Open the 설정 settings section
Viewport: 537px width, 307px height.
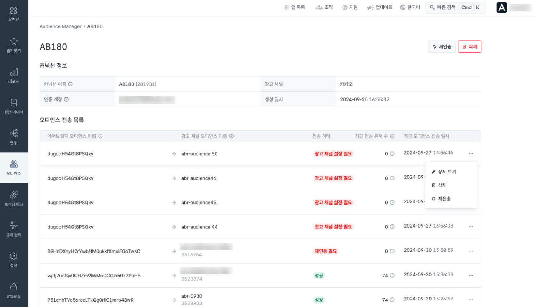pos(14,260)
